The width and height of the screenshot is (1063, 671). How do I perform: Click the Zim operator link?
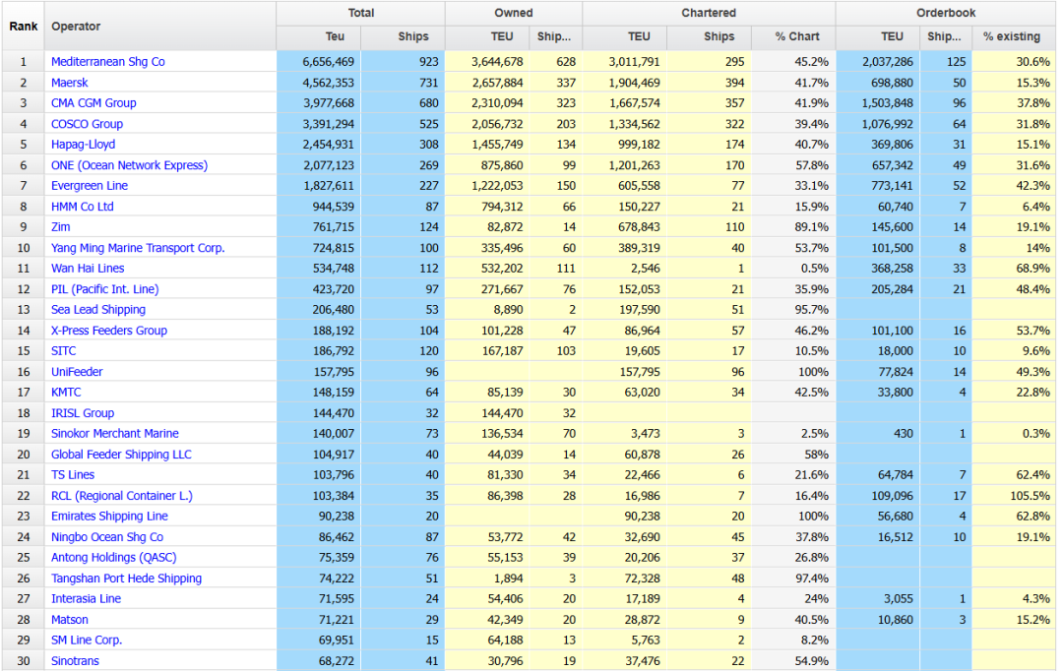click(60, 227)
